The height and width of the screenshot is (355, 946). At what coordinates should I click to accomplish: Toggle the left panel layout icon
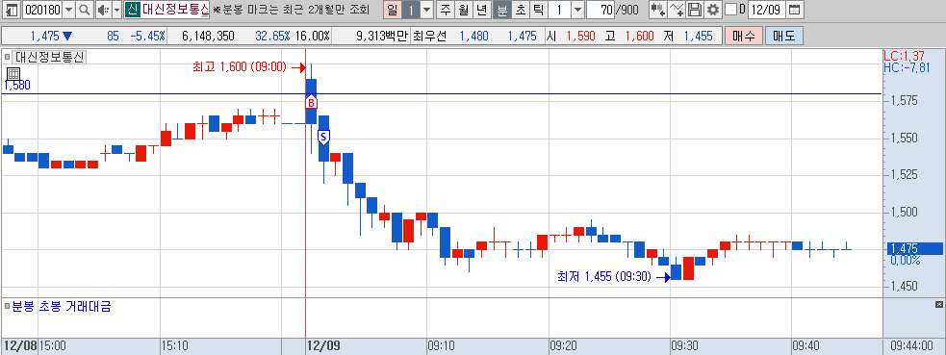tap(11, 10)
